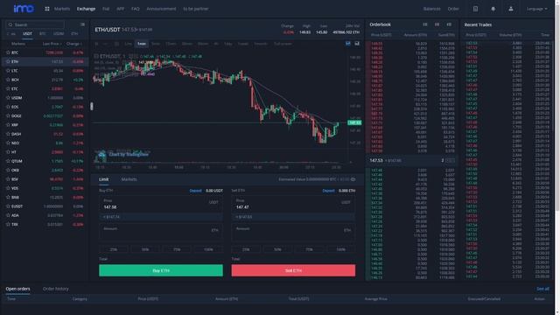This screenshot has height=315, width=560.
Task: Star the XRP market row
Action: (8, 125)
